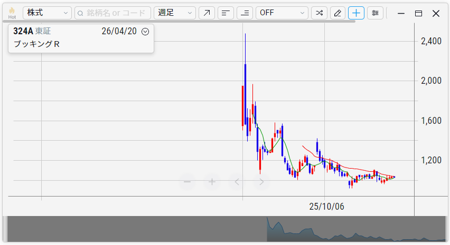Zoom out with the minus chart button
The width and height of the screenshot is (450, 245).
pyautogui.click(x=187, y=182)
